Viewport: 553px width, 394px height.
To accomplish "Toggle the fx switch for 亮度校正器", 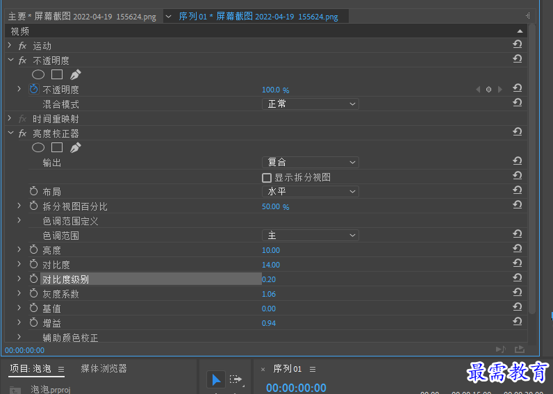I will (x=22, y=133).
